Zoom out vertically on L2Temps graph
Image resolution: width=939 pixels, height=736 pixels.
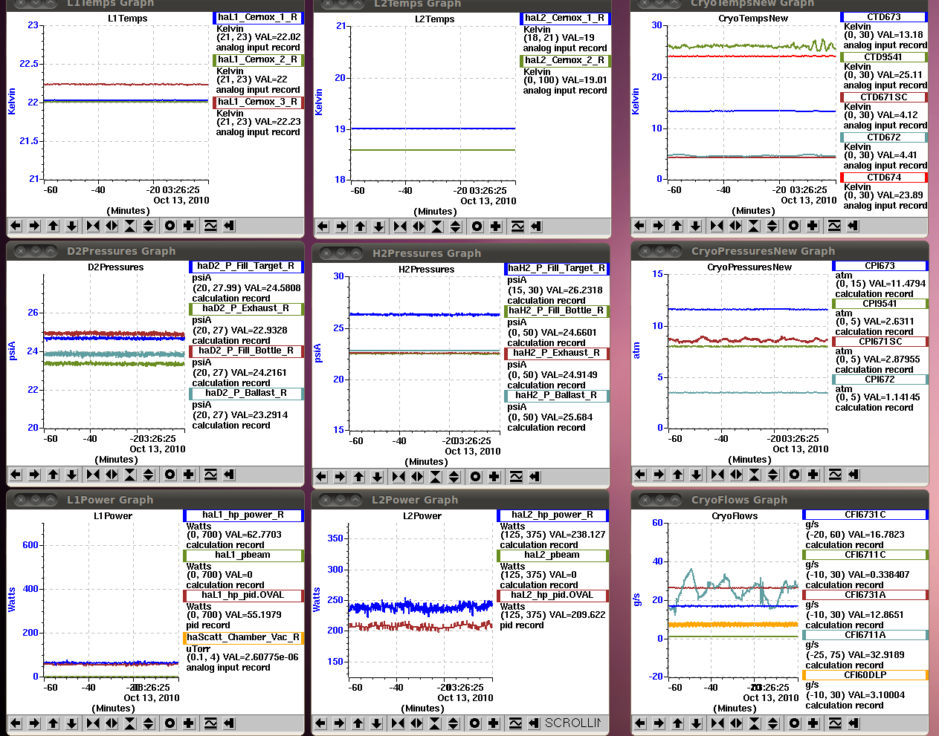[456, 227]
